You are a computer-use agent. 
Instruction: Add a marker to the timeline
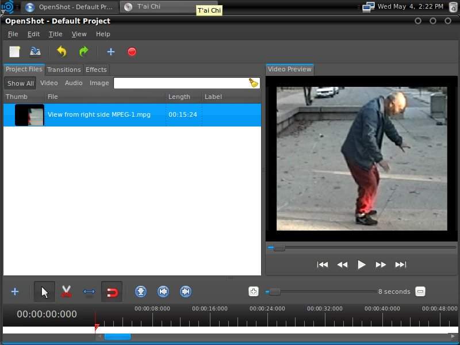141,292
